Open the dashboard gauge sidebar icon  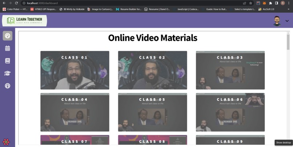8,36
